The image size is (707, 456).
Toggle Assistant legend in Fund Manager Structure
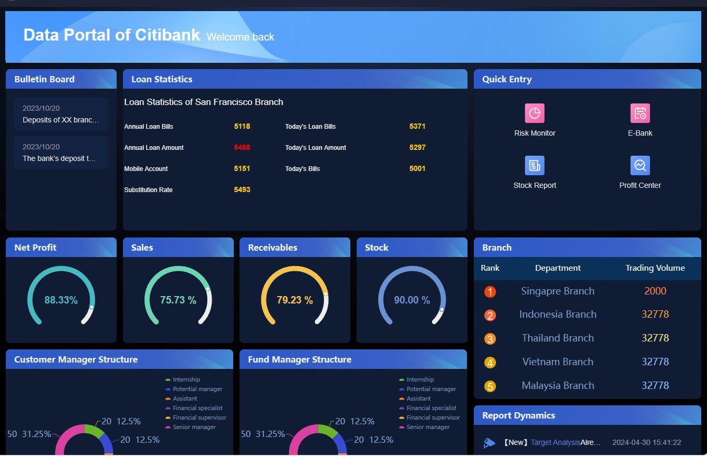(x=415, y=398)
